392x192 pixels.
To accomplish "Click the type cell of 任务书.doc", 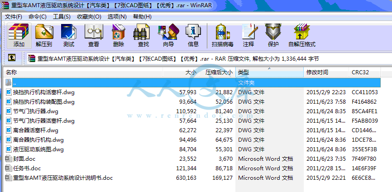I will coord(266,168).
